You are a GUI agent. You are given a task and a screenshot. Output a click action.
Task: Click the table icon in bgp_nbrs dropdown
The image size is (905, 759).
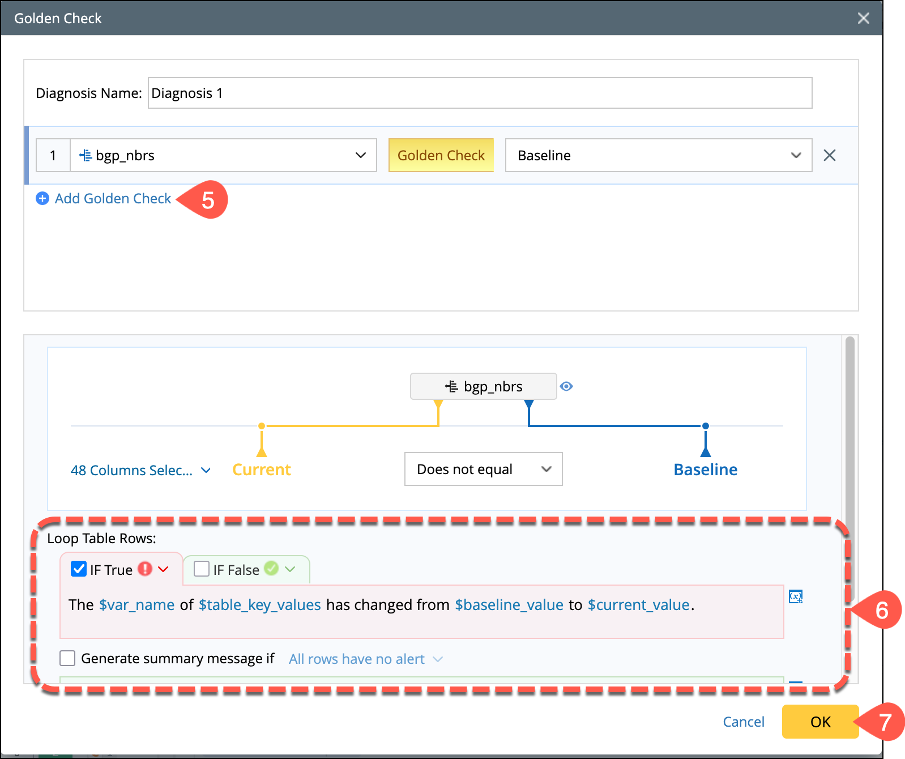(86, 155)
